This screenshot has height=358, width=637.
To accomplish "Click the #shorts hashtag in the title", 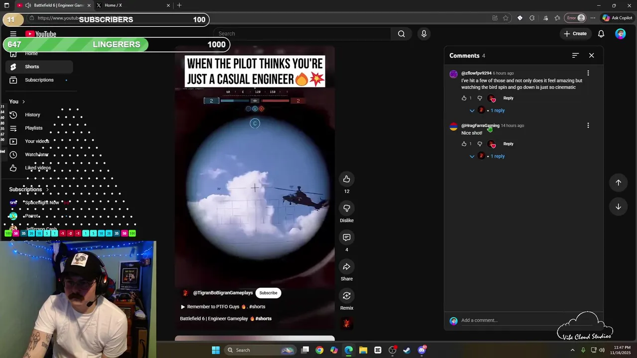I will pos(263,319).
